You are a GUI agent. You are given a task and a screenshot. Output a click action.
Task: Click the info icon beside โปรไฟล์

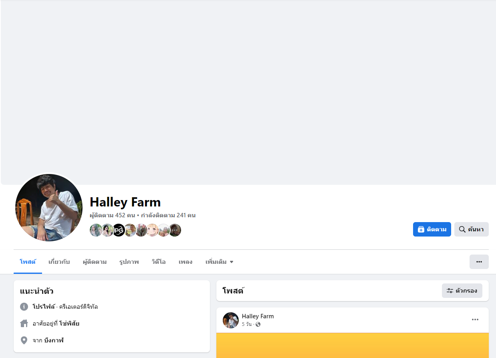coord(24,307)
